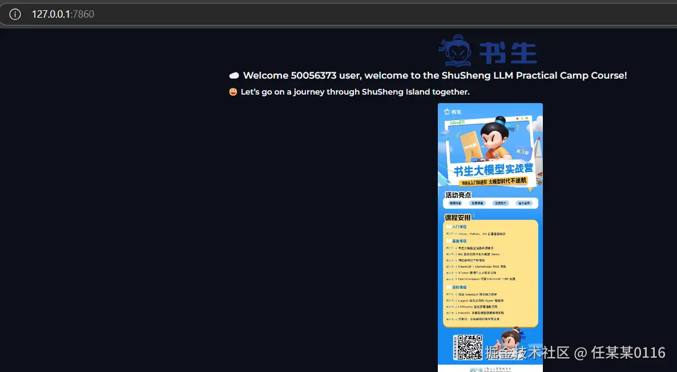Click the ShuSheng 书生 logo image at top
The image size is (677, 372).
(488, 51)
